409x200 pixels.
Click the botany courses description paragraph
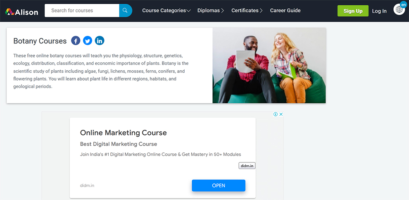point(101,71)
